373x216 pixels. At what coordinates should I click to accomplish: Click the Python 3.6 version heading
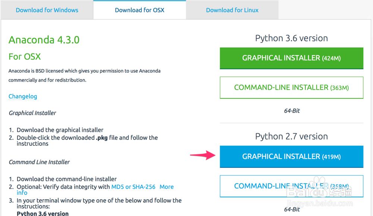point(291,38)
